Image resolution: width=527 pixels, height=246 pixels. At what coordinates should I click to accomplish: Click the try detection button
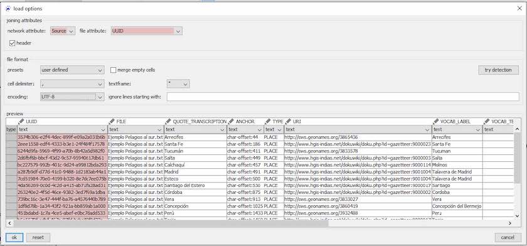498,70
